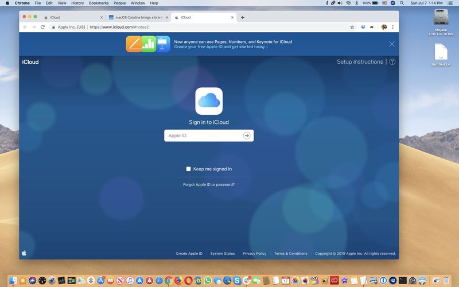Open the Setup Instructions link
Viewport: 459px width, 287px height.
click(360, 62)
